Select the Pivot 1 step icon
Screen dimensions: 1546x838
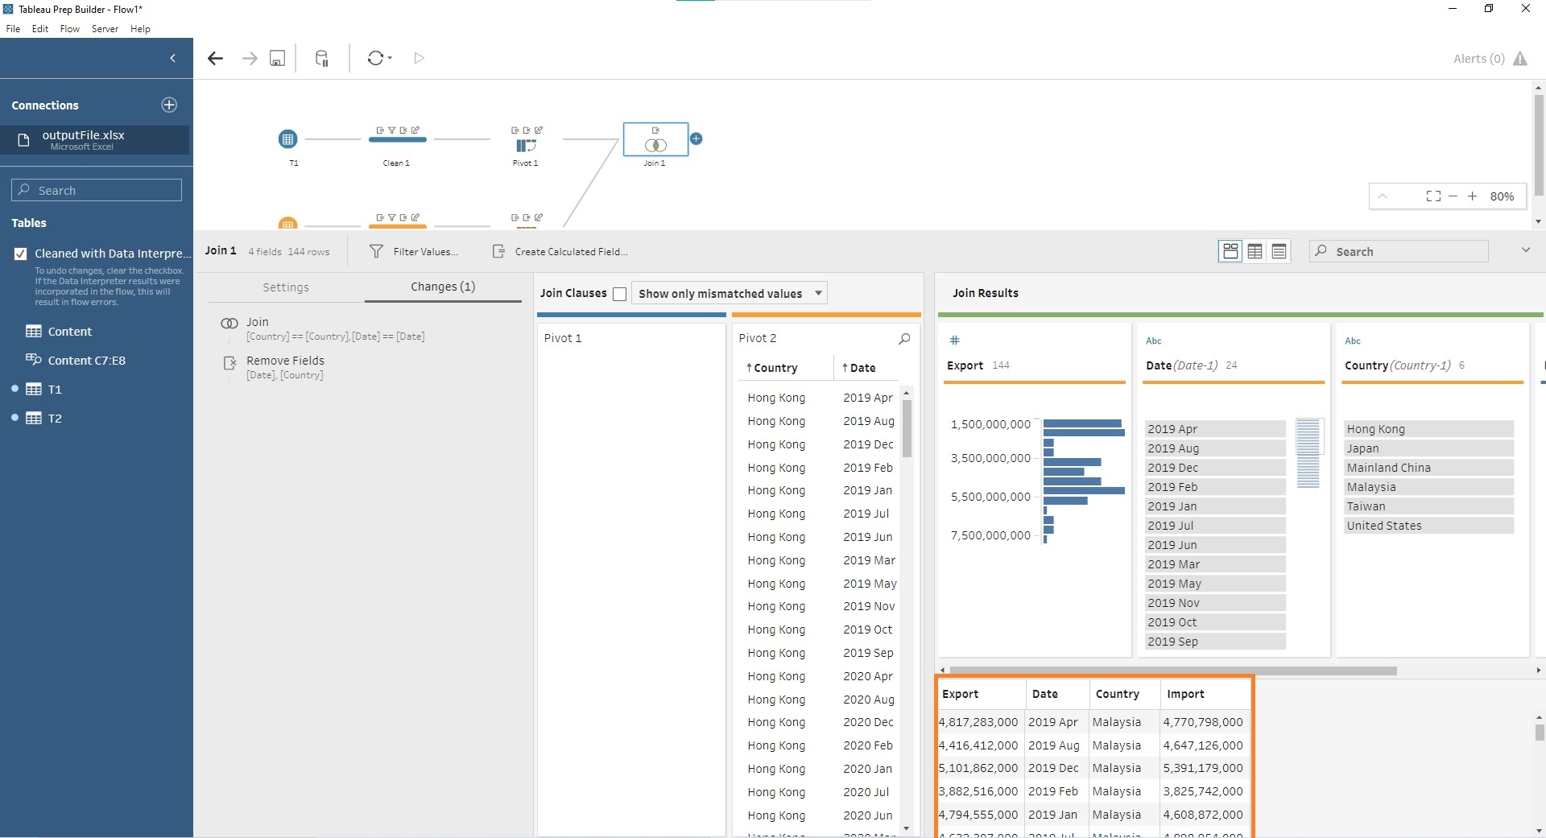[526, 146]
